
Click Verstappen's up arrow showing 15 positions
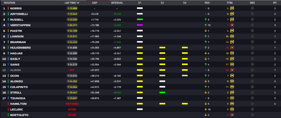[206, 25]
